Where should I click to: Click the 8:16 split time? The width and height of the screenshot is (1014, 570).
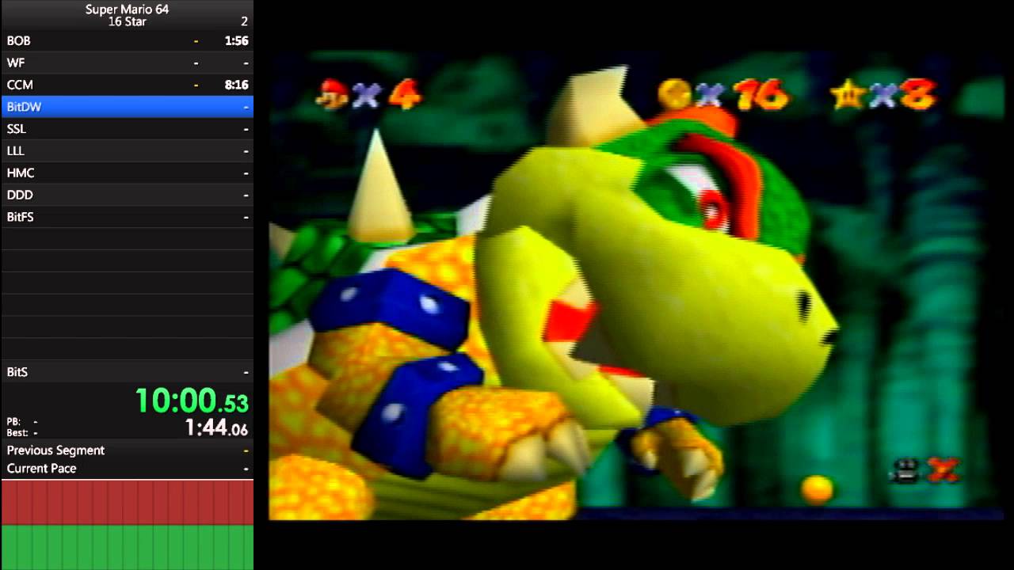click(x=236, y=85)
